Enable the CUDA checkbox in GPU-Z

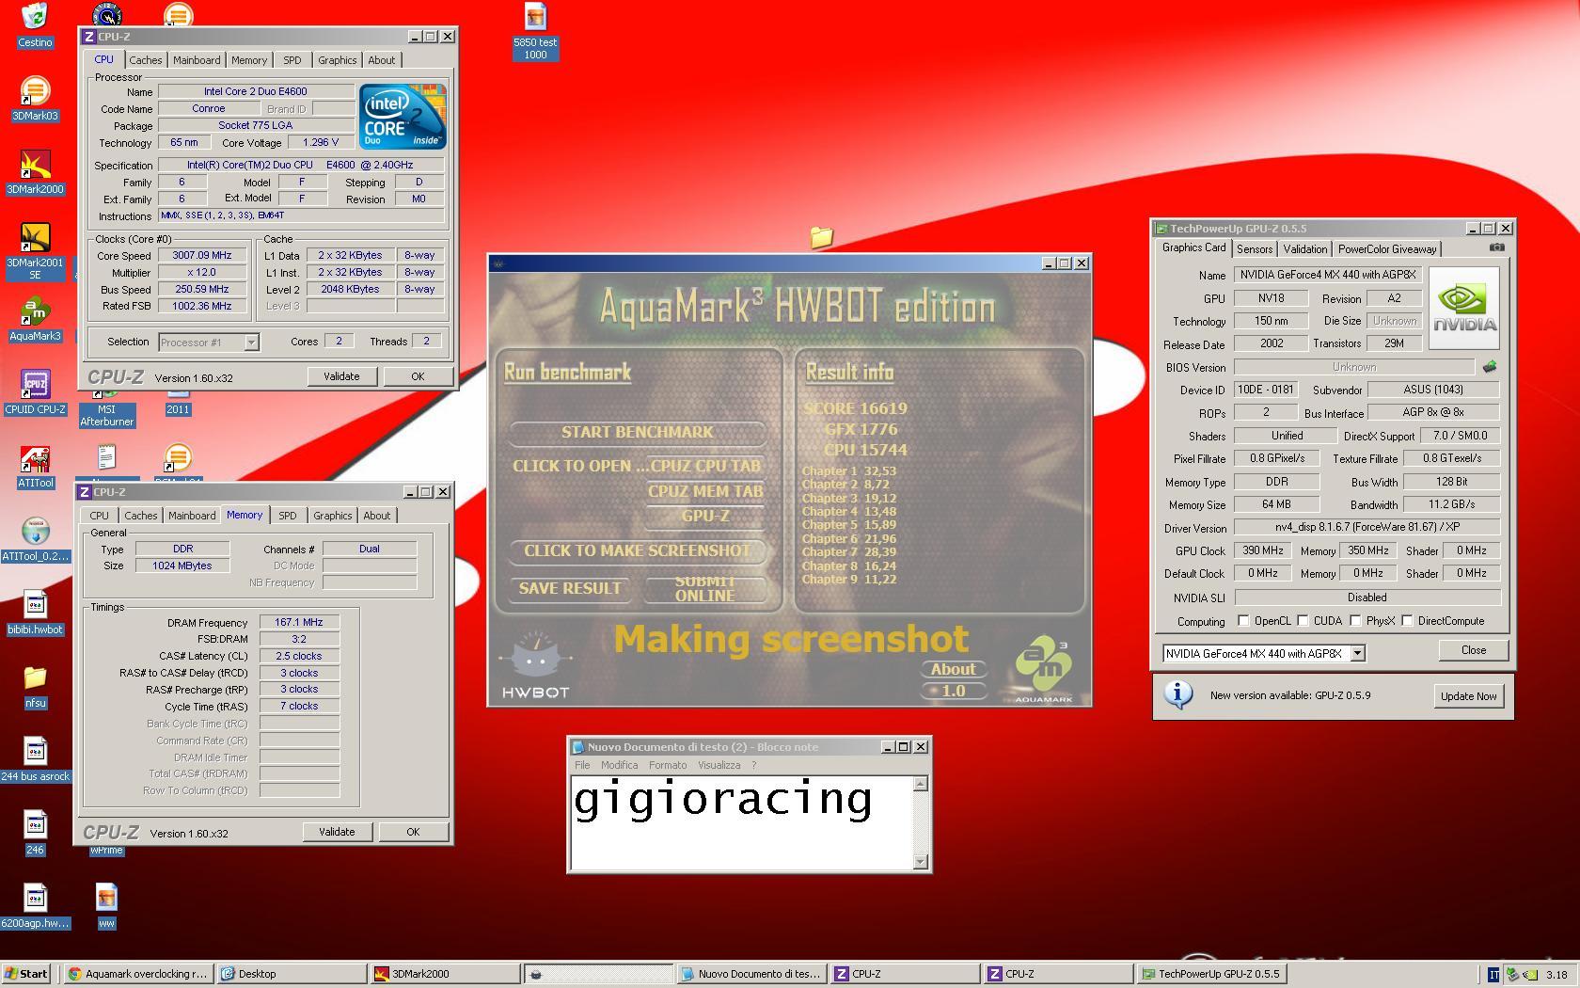1303,621
